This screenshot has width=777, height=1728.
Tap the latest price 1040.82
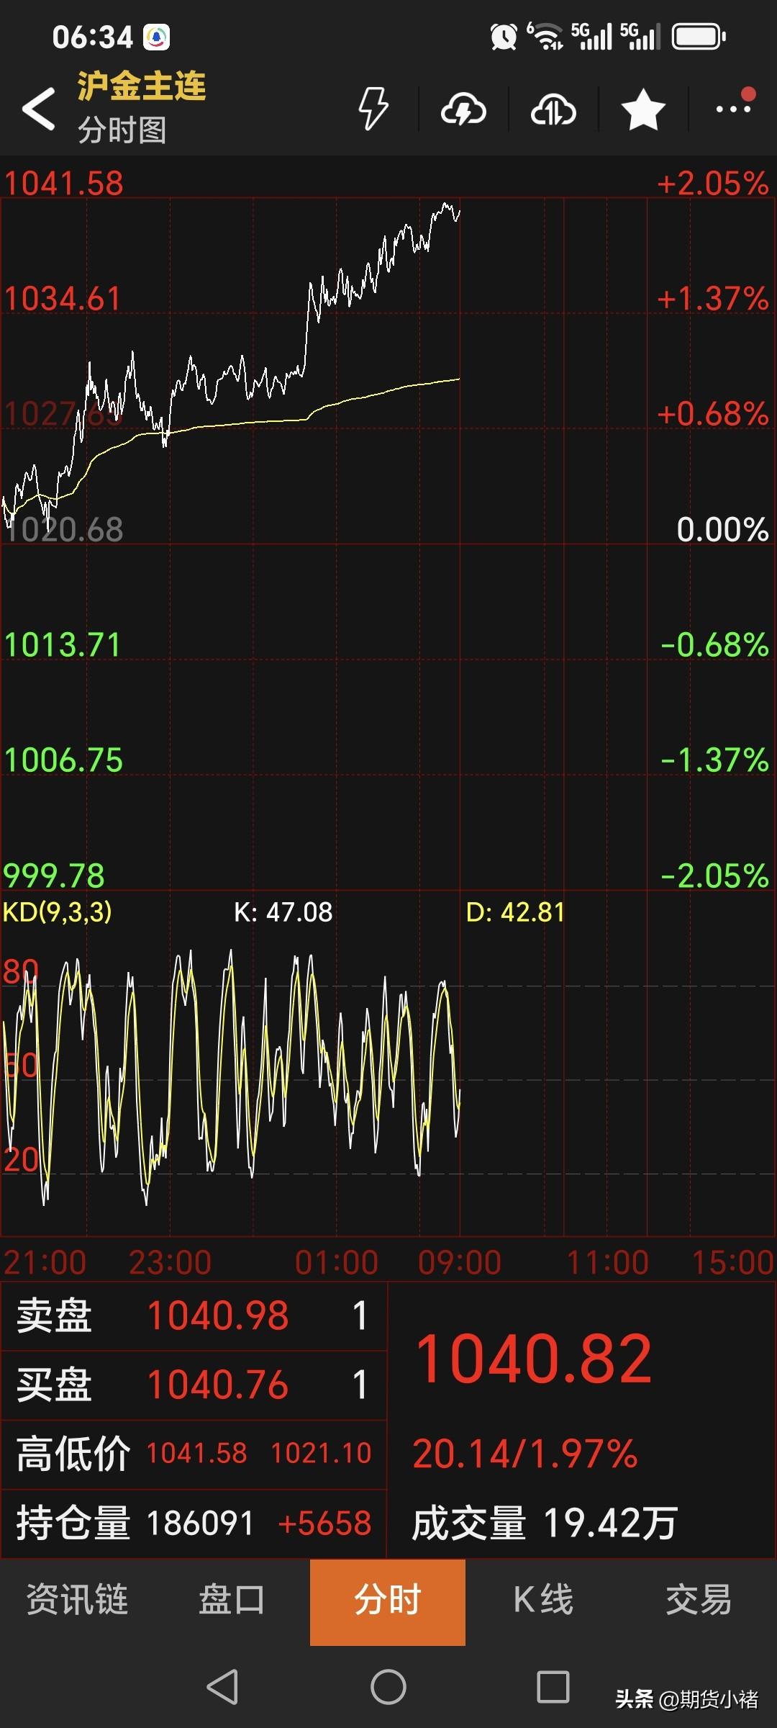tap(534, 1359)
